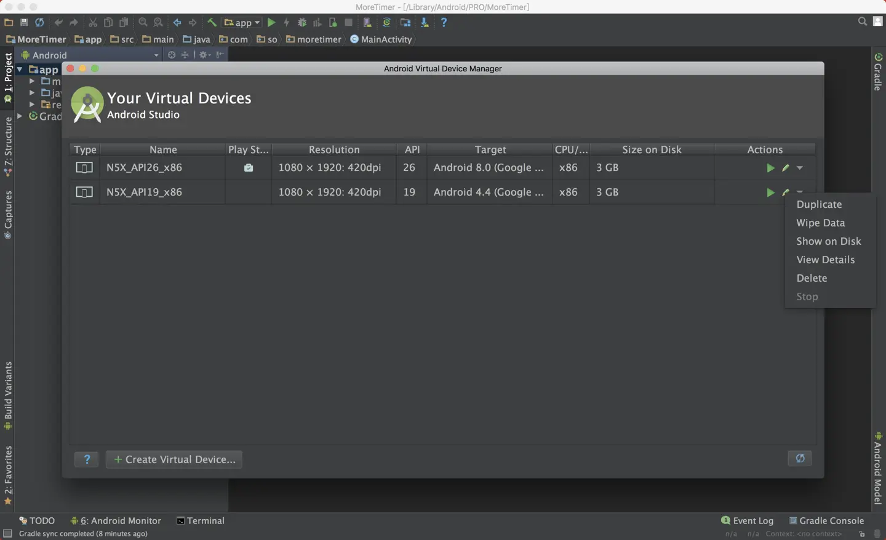Expand the Gradle Scripts tree node
This screenshot has width=886, height=540.
point(20,116)
